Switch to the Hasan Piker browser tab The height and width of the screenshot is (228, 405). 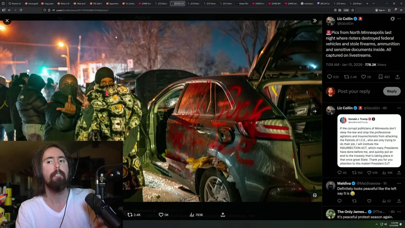243,3
